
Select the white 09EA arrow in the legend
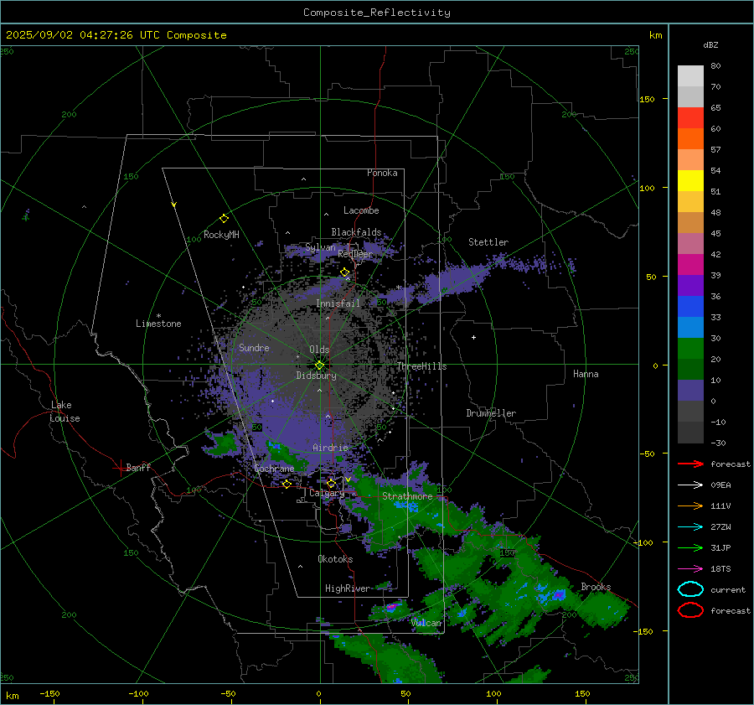[690, 485]
